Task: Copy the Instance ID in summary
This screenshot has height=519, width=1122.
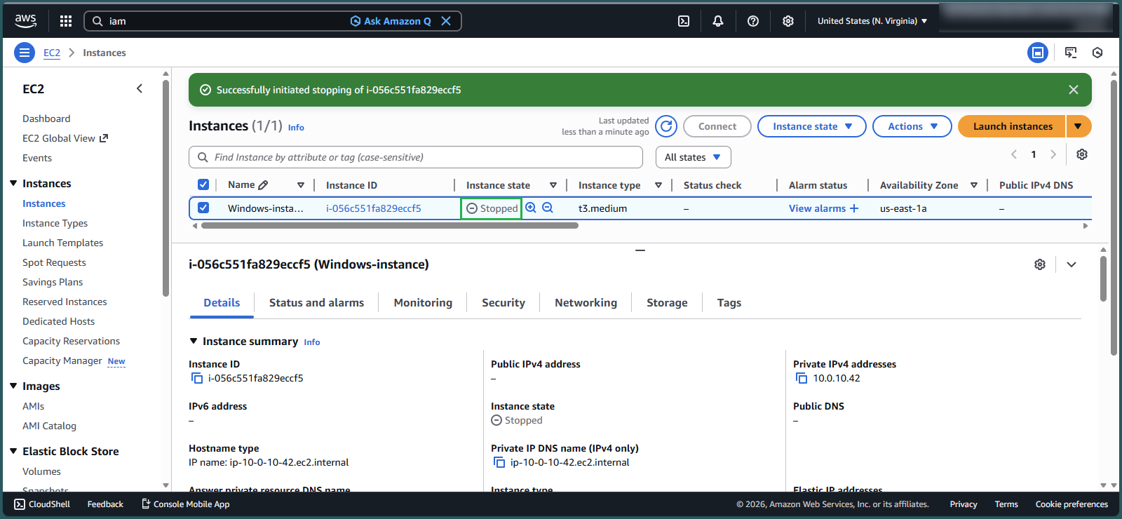Action: point(197,378)
